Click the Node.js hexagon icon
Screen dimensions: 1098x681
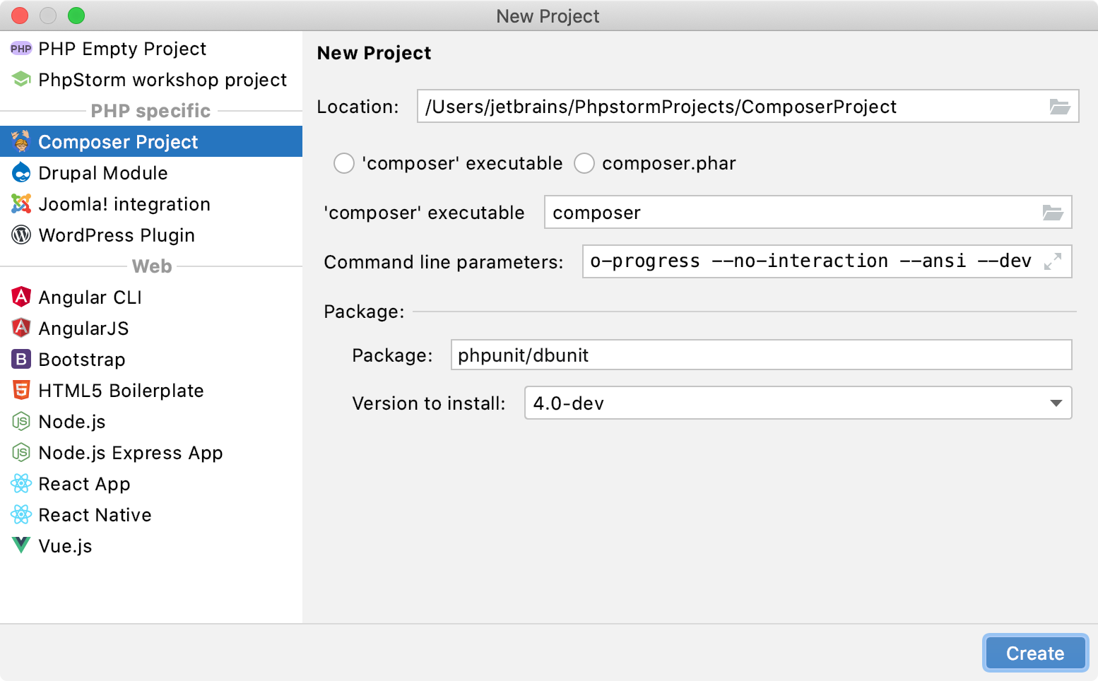click(x=21, y=421)
